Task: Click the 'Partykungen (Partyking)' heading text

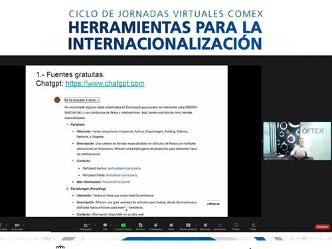Action: pos(88,189)
